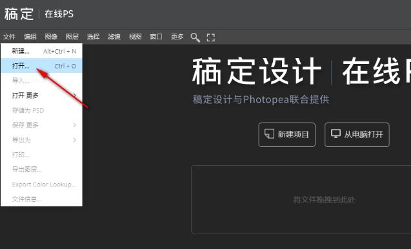Open the 滤镜 menu
This screenshot has height=249, width=411.
114,37
